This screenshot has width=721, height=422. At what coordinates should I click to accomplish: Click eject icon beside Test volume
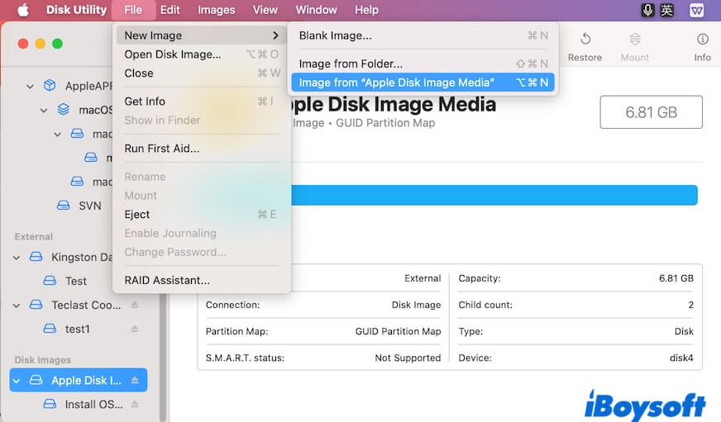[134, 281]
